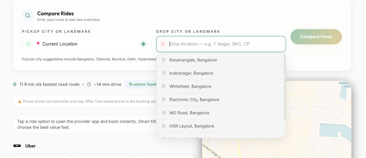
Task: Click the GPS locate-me target icon
Action: pyautogui.click(x=143, y=44)
